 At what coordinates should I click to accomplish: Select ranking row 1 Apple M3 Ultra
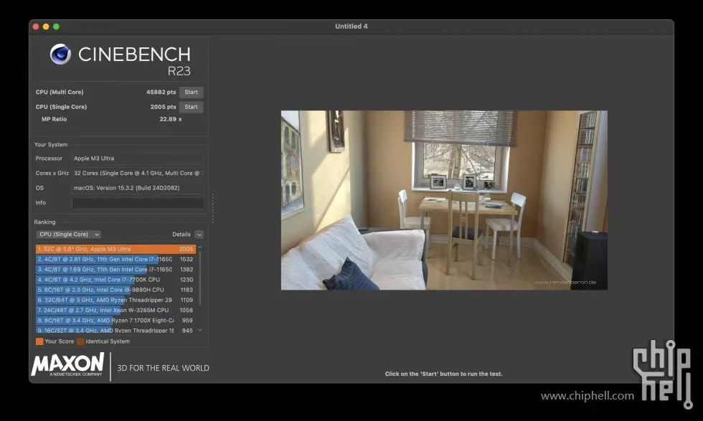tap(115, 250)
